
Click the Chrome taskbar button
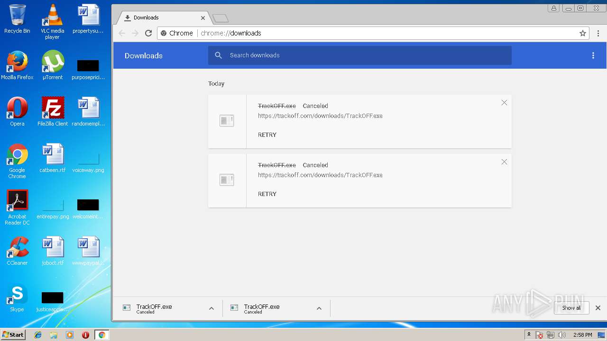[x=101, y=335]
